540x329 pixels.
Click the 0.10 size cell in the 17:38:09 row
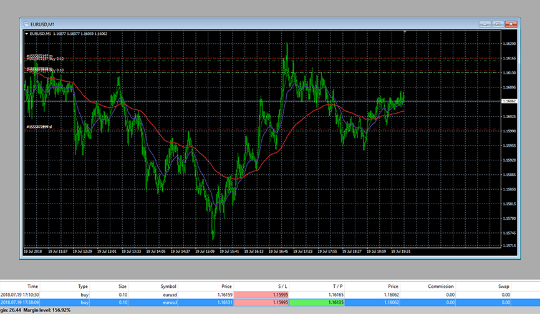(x=123, y=302)
